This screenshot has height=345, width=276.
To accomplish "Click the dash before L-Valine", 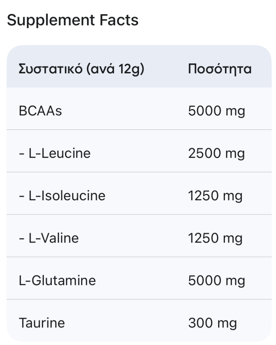I will [x=21, y=239].
